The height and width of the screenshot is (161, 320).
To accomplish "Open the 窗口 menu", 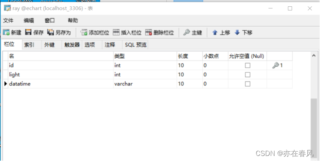I will point(50,20).
